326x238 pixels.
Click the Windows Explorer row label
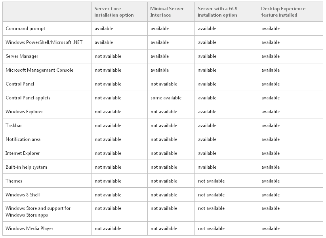click(24, 112)
